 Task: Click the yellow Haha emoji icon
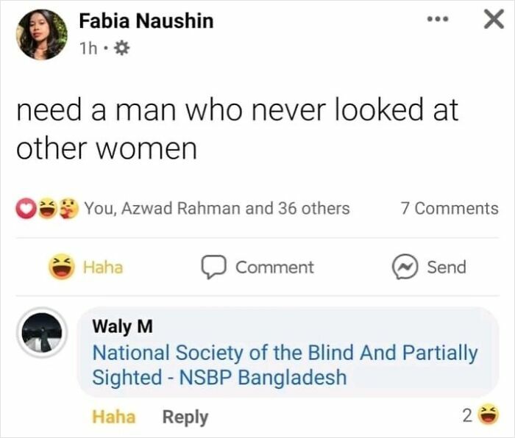pyautogui.click(x=62, y=268)
